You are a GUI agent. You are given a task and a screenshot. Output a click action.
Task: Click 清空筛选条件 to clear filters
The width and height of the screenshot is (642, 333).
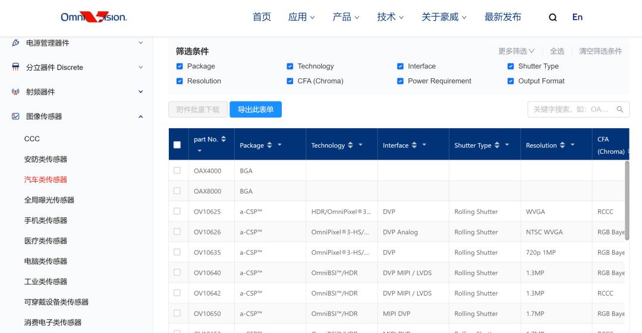pyautogui.click(x=600, y=51)
